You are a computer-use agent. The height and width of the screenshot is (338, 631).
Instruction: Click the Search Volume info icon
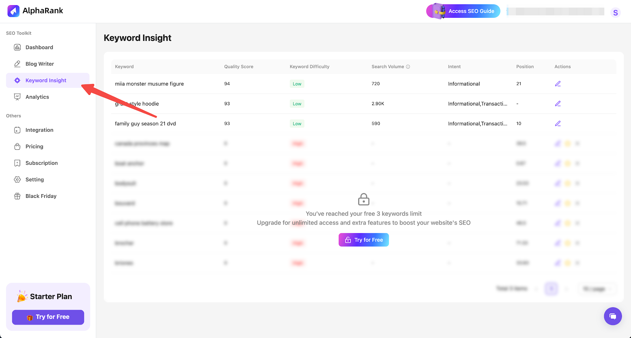point(408,67)
